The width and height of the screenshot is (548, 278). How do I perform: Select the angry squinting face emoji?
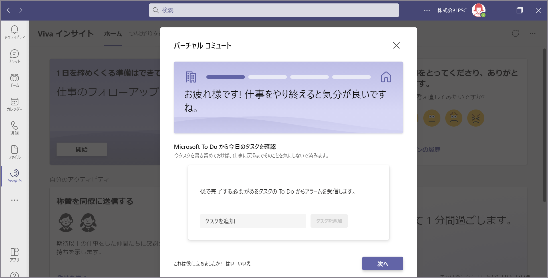click(476, 118)
